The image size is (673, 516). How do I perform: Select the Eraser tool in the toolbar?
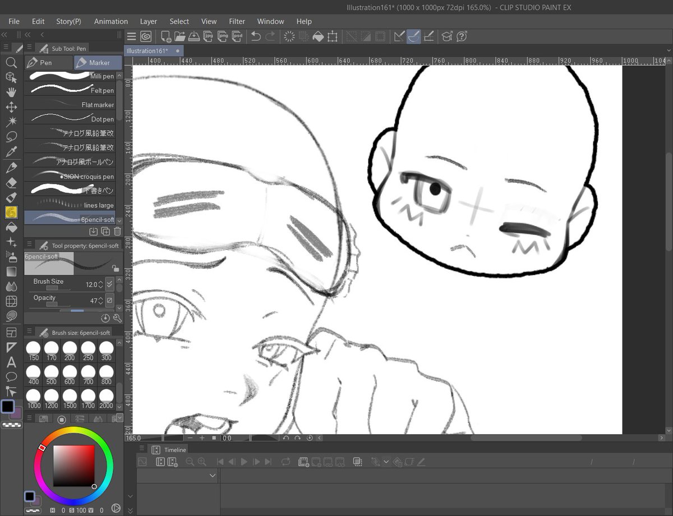point(11,182)
